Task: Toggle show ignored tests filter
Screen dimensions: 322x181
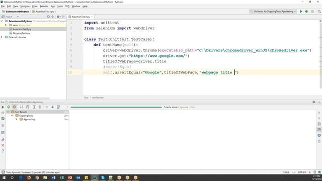Action: click(15, 107)
